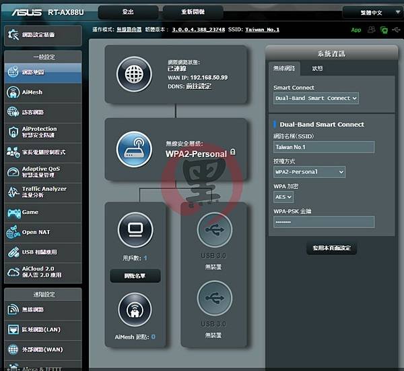Switch to the 狀態 tab in system info

[317, 68]
